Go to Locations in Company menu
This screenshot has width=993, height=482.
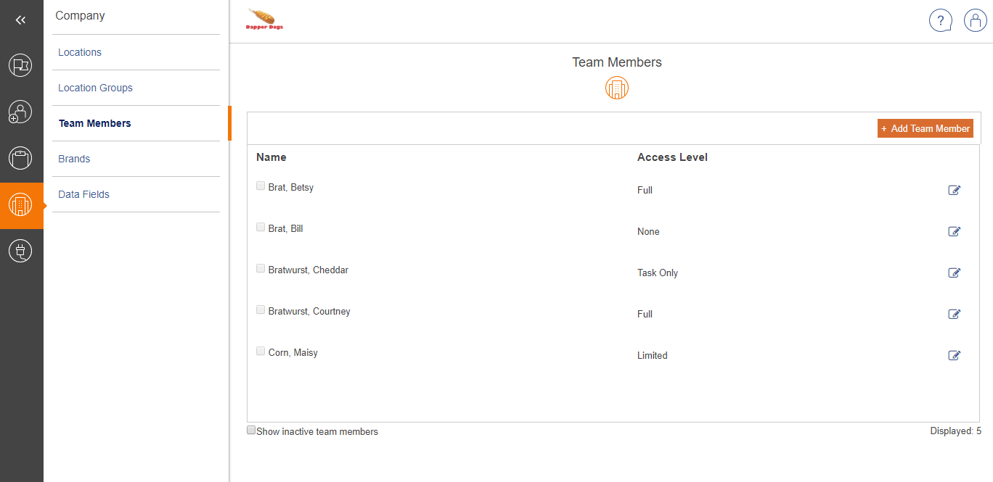80,52
